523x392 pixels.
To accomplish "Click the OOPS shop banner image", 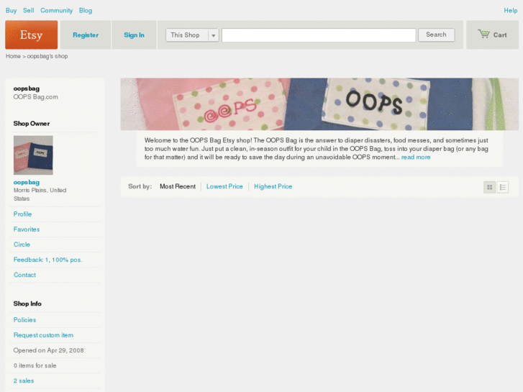I will (319, 104).
